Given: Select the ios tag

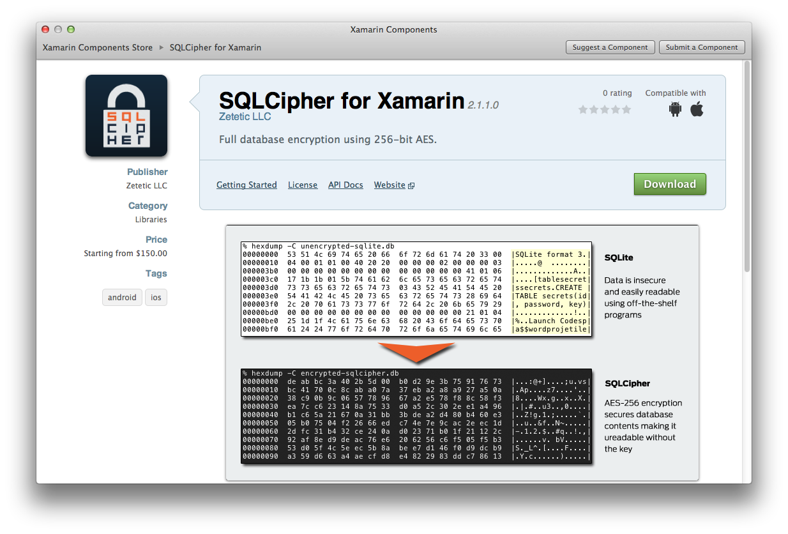Looking at the screenshot, I should [156, 298].
